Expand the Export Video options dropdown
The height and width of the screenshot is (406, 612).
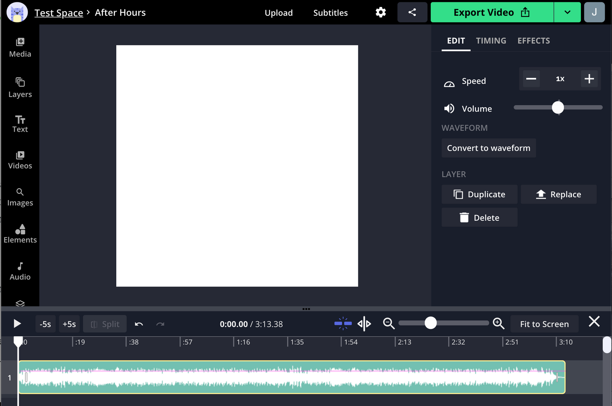(567, 12)
